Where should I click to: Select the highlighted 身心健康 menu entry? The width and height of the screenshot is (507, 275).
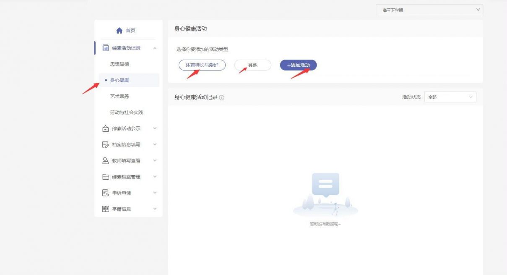[x=120, y=80]
